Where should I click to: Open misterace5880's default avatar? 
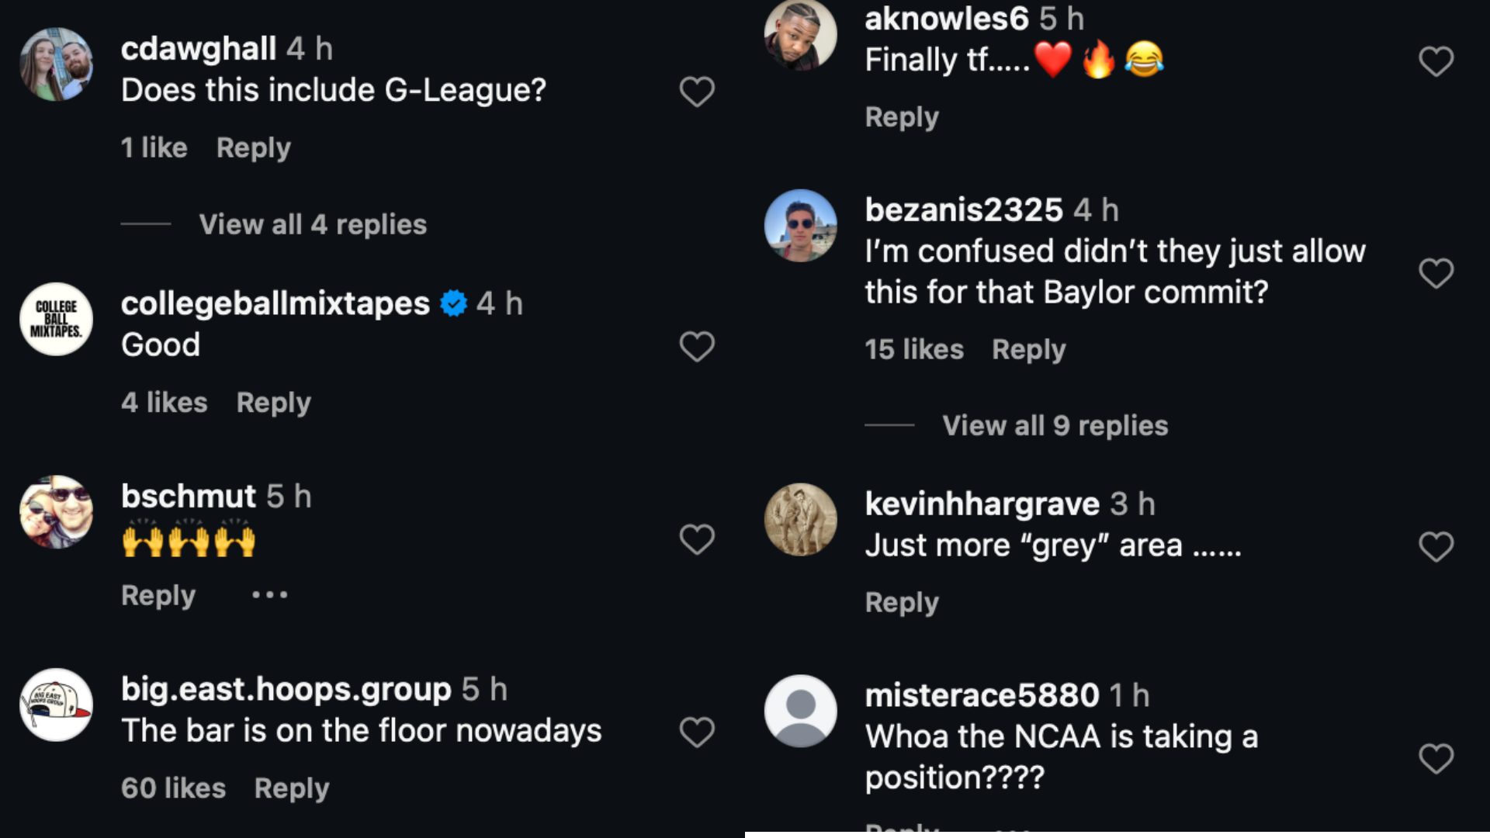(x=800, y=711)
